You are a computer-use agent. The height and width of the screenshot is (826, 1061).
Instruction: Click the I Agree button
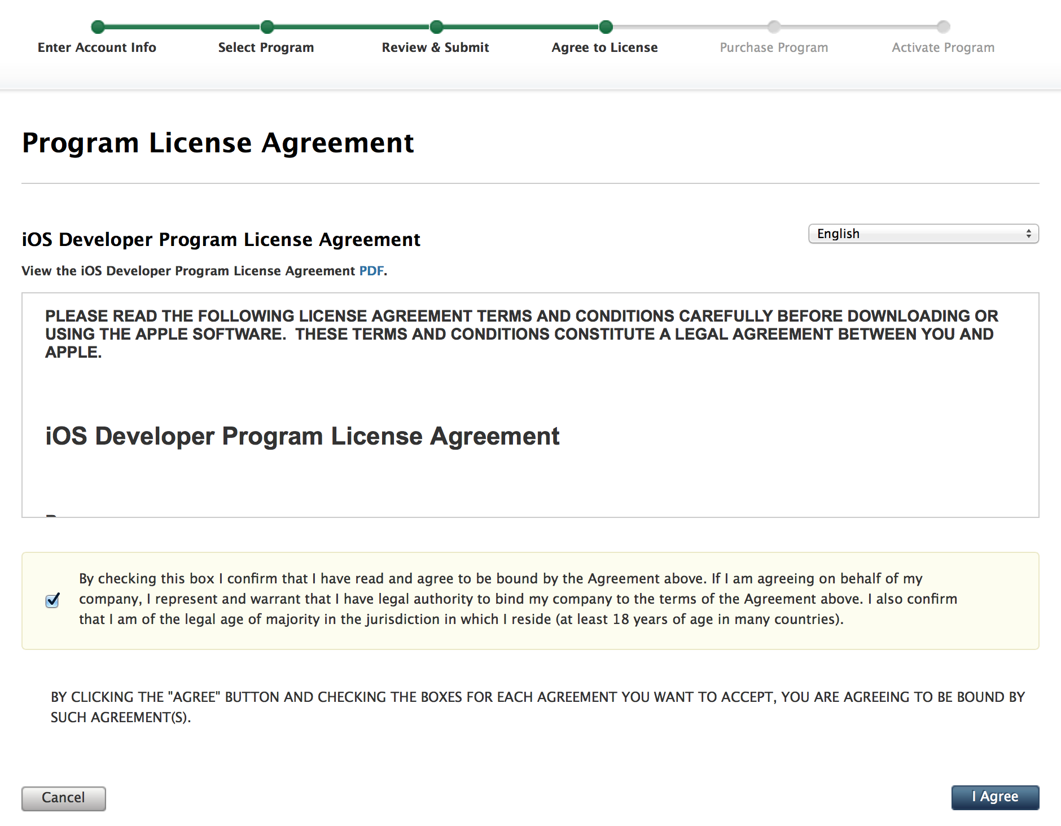(995, 797)
